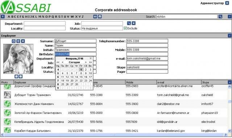Click the Surname field with Дубощит
Viewport: 232px width, 138px height.
(75, 41)
